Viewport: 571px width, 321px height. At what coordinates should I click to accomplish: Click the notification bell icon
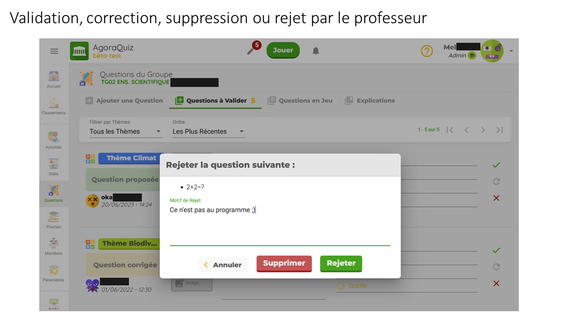(x=316, y=51)
